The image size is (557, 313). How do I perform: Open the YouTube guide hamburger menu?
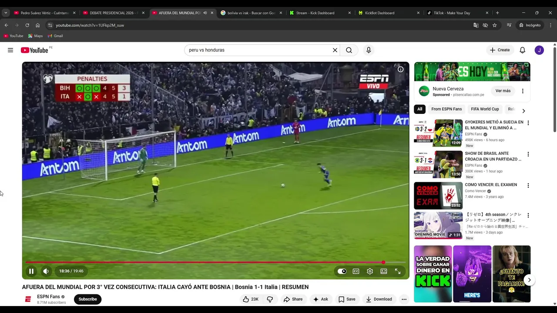tap(10, 50)
